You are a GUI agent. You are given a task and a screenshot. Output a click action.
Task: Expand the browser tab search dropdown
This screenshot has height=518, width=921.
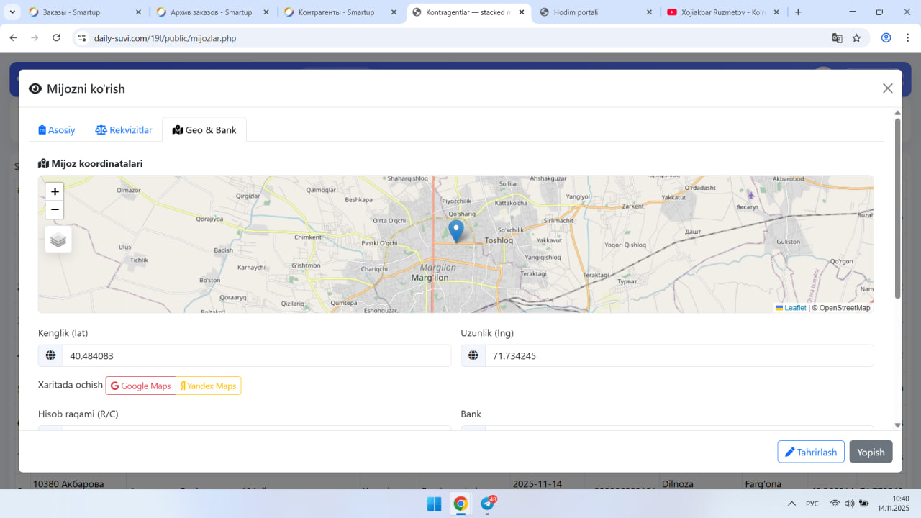(13, 12)
